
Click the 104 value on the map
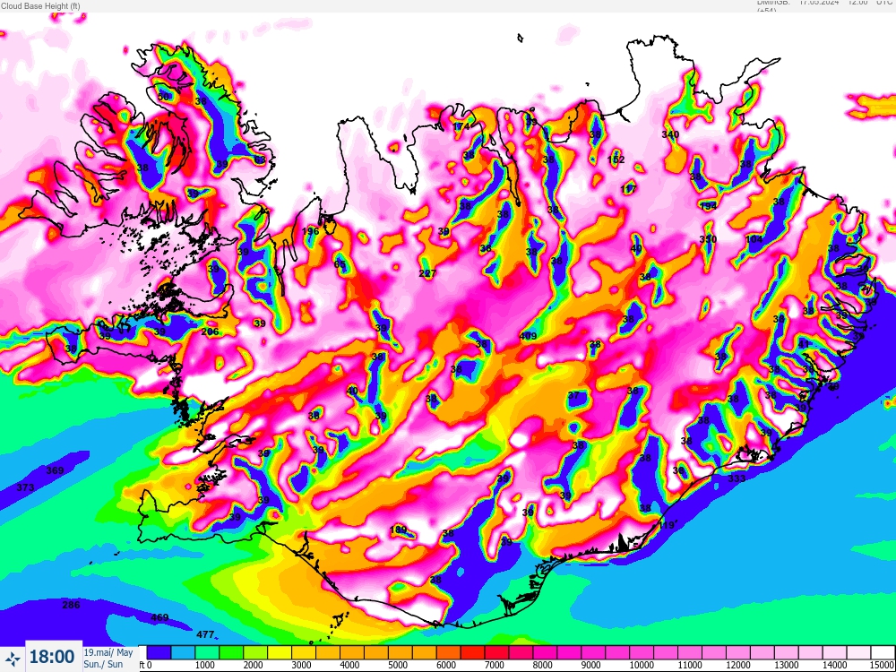(x=754, y=239)
